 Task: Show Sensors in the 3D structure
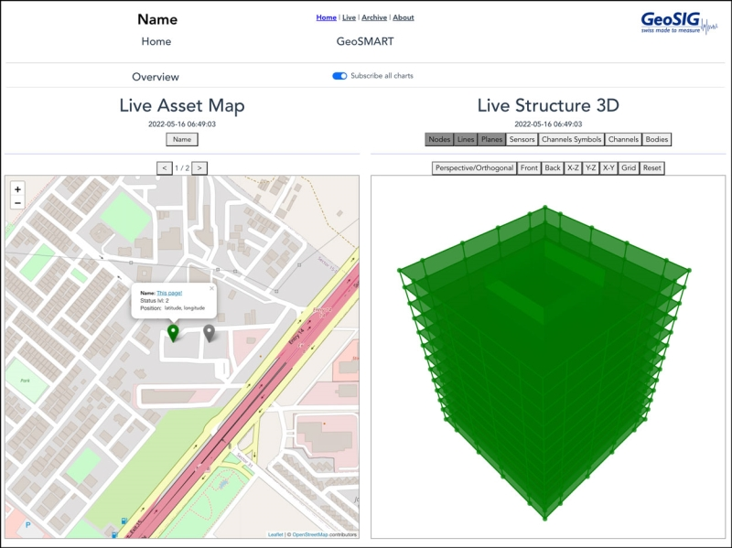[522, 139]
